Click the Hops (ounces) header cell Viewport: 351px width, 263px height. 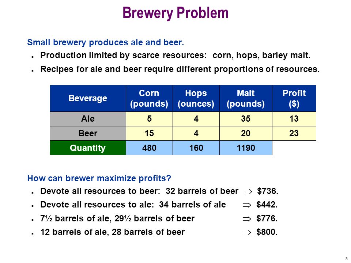click(x=196, y=98)
